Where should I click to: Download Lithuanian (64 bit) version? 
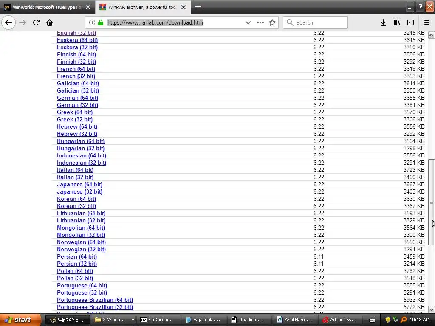tap(81, 213)
